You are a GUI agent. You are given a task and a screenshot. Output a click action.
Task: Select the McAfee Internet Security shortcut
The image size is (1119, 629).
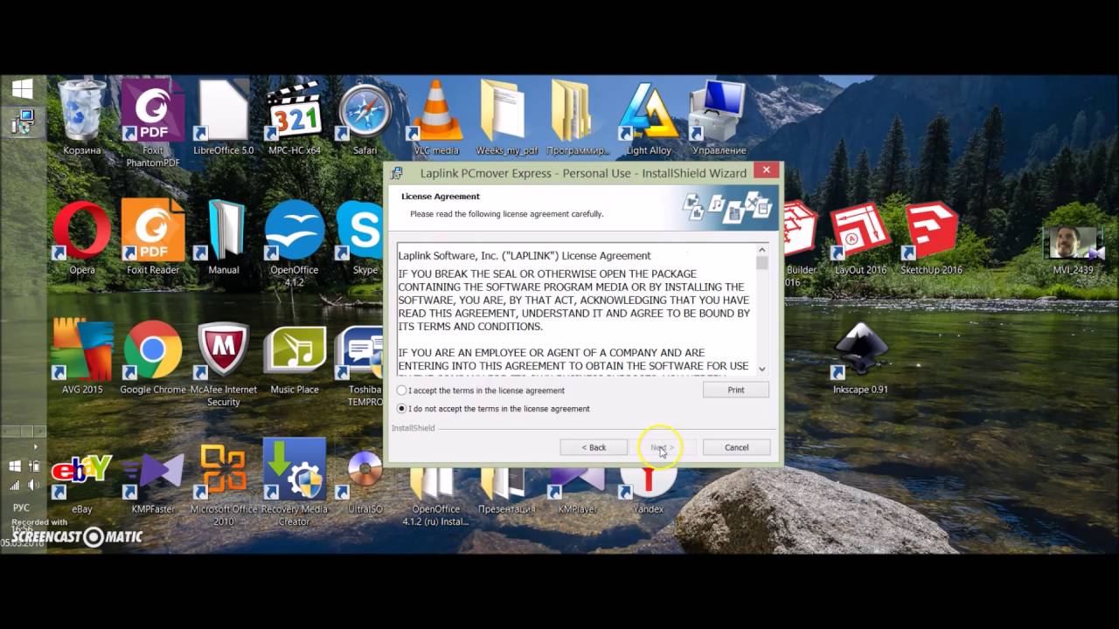(x=224, y=350)
